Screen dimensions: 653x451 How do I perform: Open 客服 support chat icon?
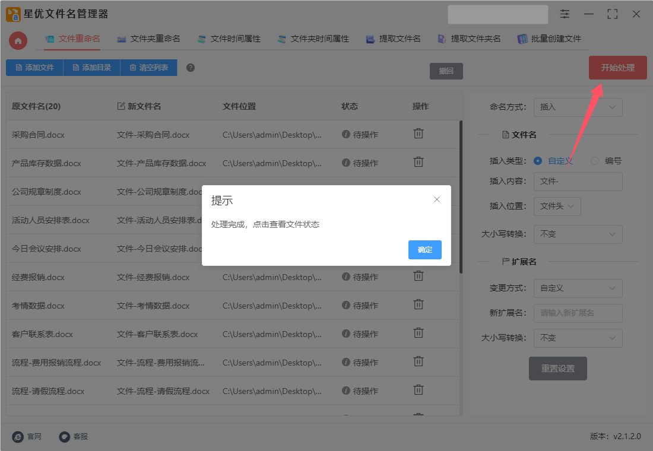(x=65, y=436)
